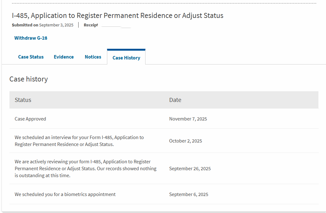Viewport: 326px width, 213px height.
Task: Click the September 6, 2025 date
Action: 189,194
